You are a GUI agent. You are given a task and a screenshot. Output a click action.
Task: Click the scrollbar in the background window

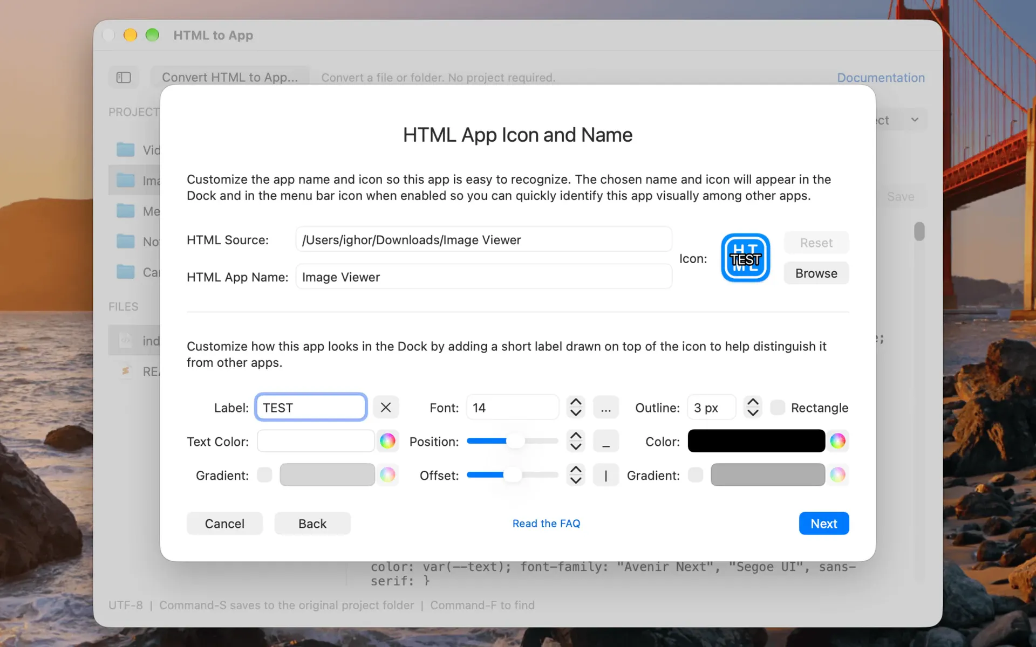click(919, 231)
